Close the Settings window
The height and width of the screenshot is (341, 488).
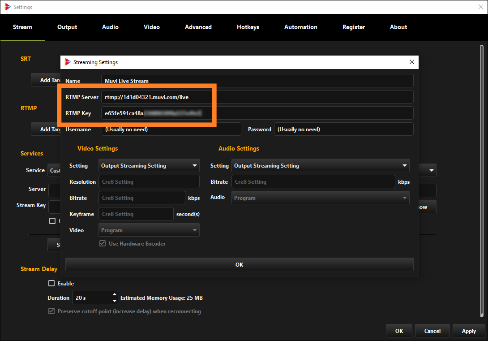(480, 7)
